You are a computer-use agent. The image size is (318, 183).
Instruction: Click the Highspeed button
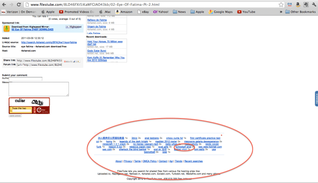73,27
